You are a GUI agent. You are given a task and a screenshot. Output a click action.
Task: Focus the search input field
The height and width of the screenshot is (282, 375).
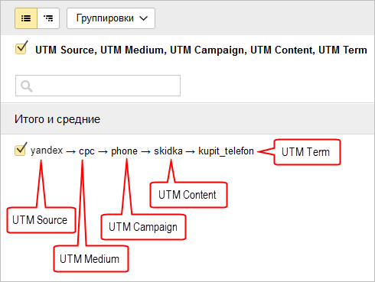[98, 86]
